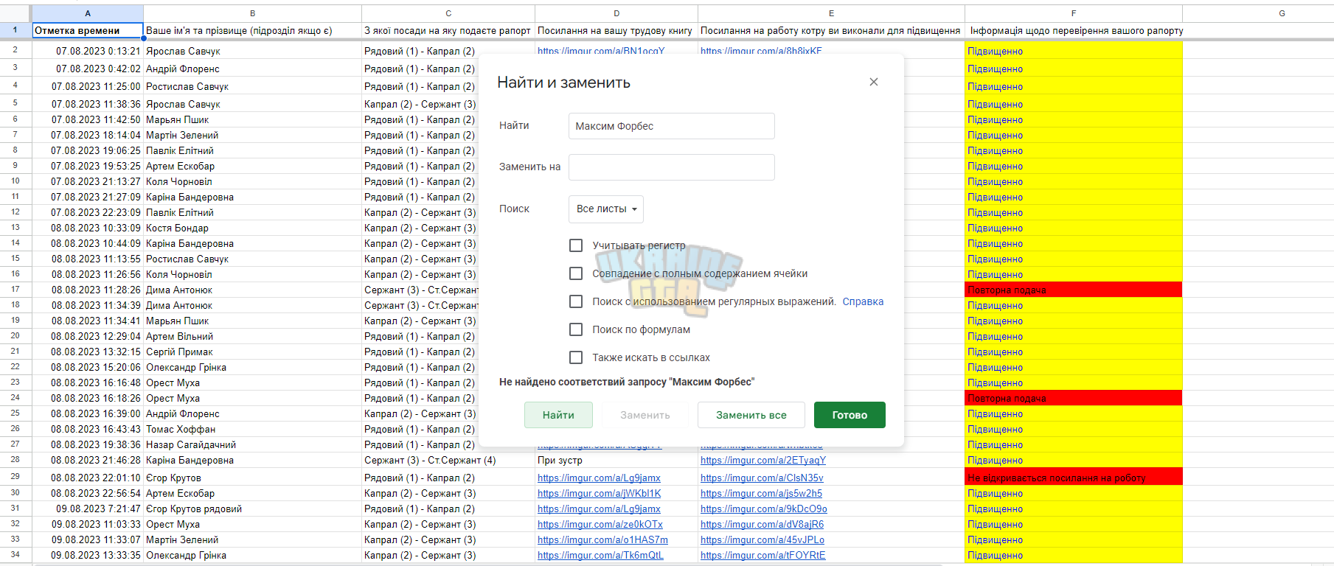1334x566 pixels.
Task: Toggle 'Поиск по формулам' checkbox
Action: 576,329
